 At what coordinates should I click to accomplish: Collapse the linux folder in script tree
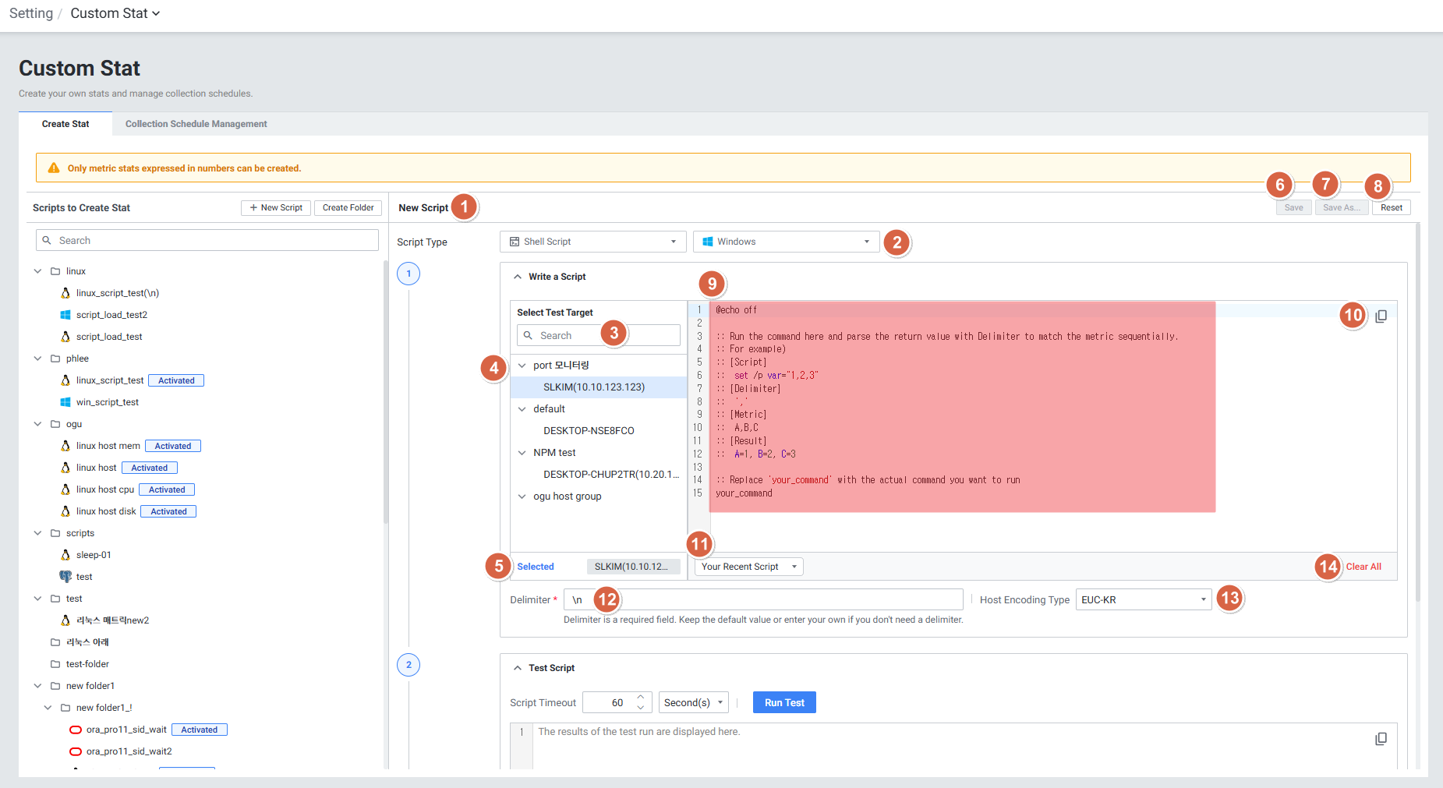click(37, 271)
